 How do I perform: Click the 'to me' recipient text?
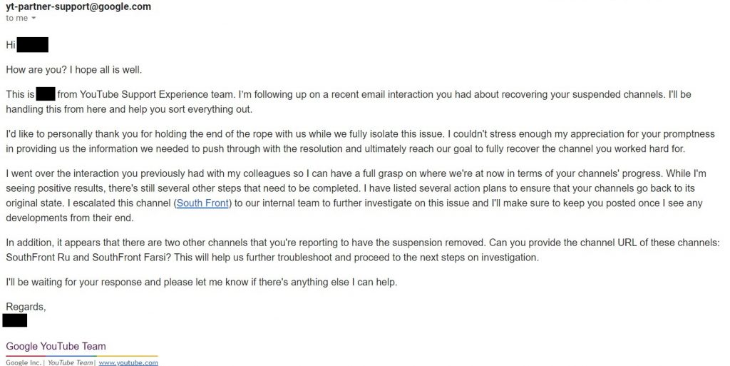(x=17, y=18)
